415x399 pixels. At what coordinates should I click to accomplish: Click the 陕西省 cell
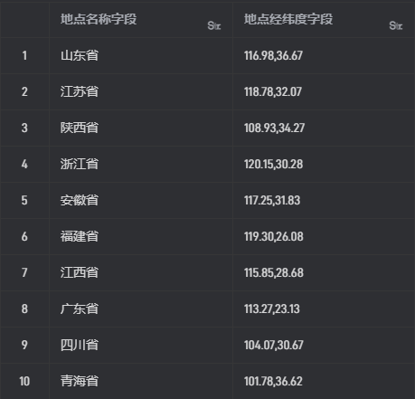pyautogui.click(x=141, y=128)
